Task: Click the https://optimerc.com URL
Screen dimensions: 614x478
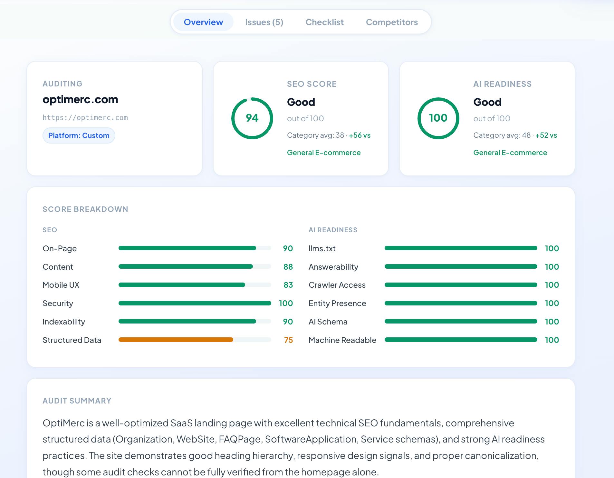Action: pyautogui.click(x=85, y=117)
